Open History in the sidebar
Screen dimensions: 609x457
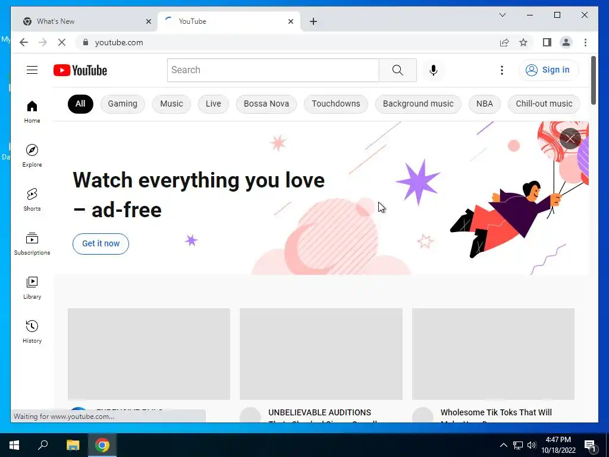(x=32, y=331)
